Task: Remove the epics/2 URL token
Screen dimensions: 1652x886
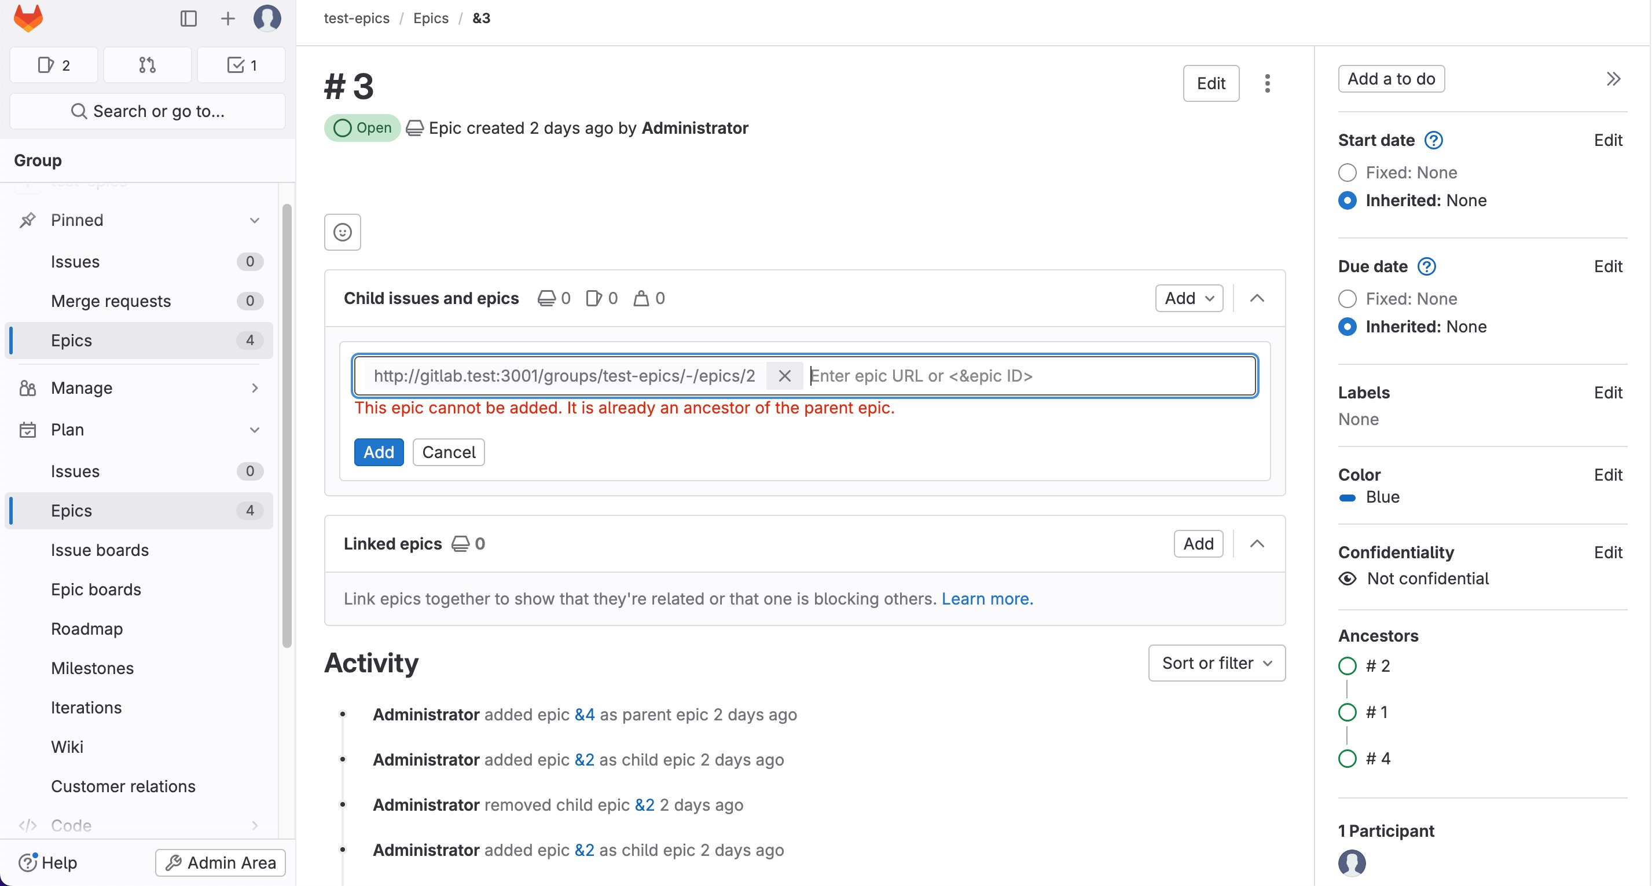Action: pyautogui.click(x=784, y=376)
